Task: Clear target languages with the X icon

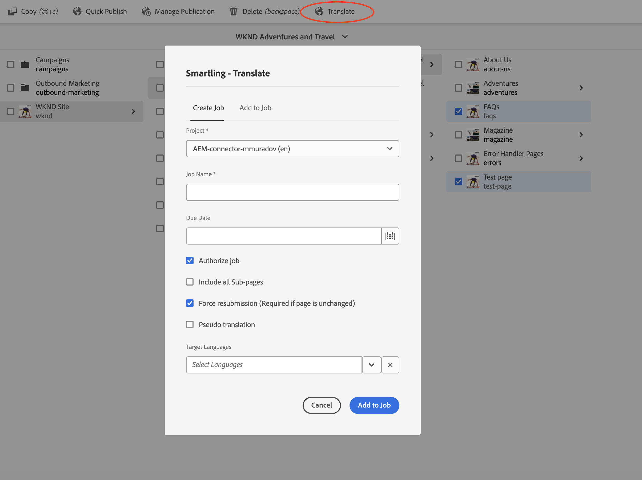Action: point(390,365)
